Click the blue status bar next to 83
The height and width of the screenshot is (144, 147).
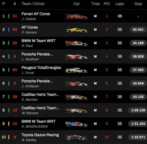(9, 29)
